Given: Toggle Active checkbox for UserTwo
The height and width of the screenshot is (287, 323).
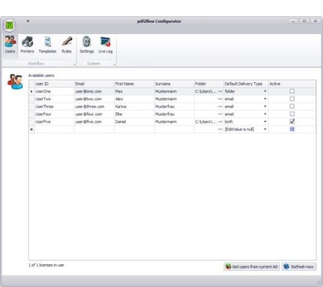Looking at the screenshot, I should 292,99.
